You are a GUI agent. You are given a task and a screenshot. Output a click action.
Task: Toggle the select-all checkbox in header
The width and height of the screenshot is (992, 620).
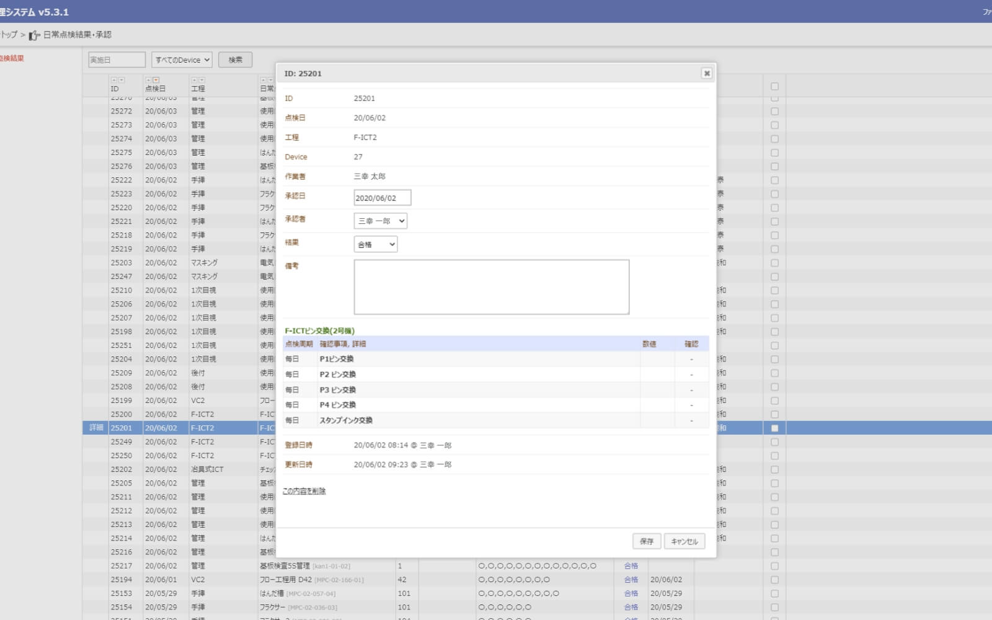774,87
